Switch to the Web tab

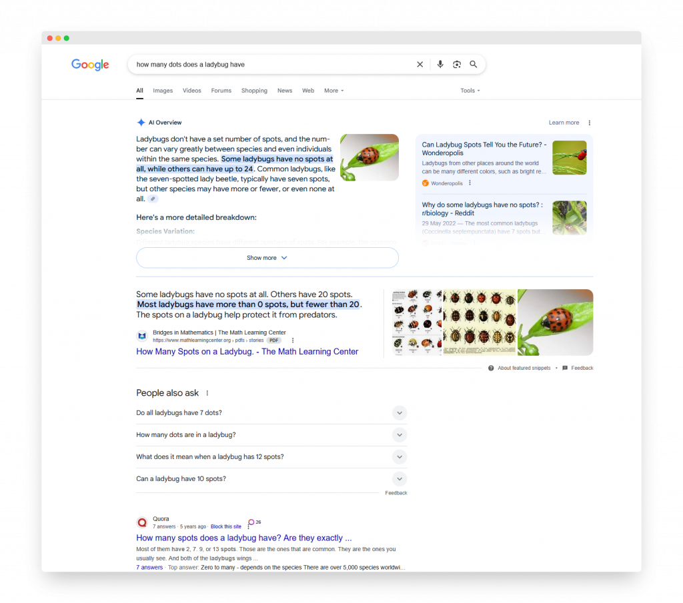(x=308, y=91)
